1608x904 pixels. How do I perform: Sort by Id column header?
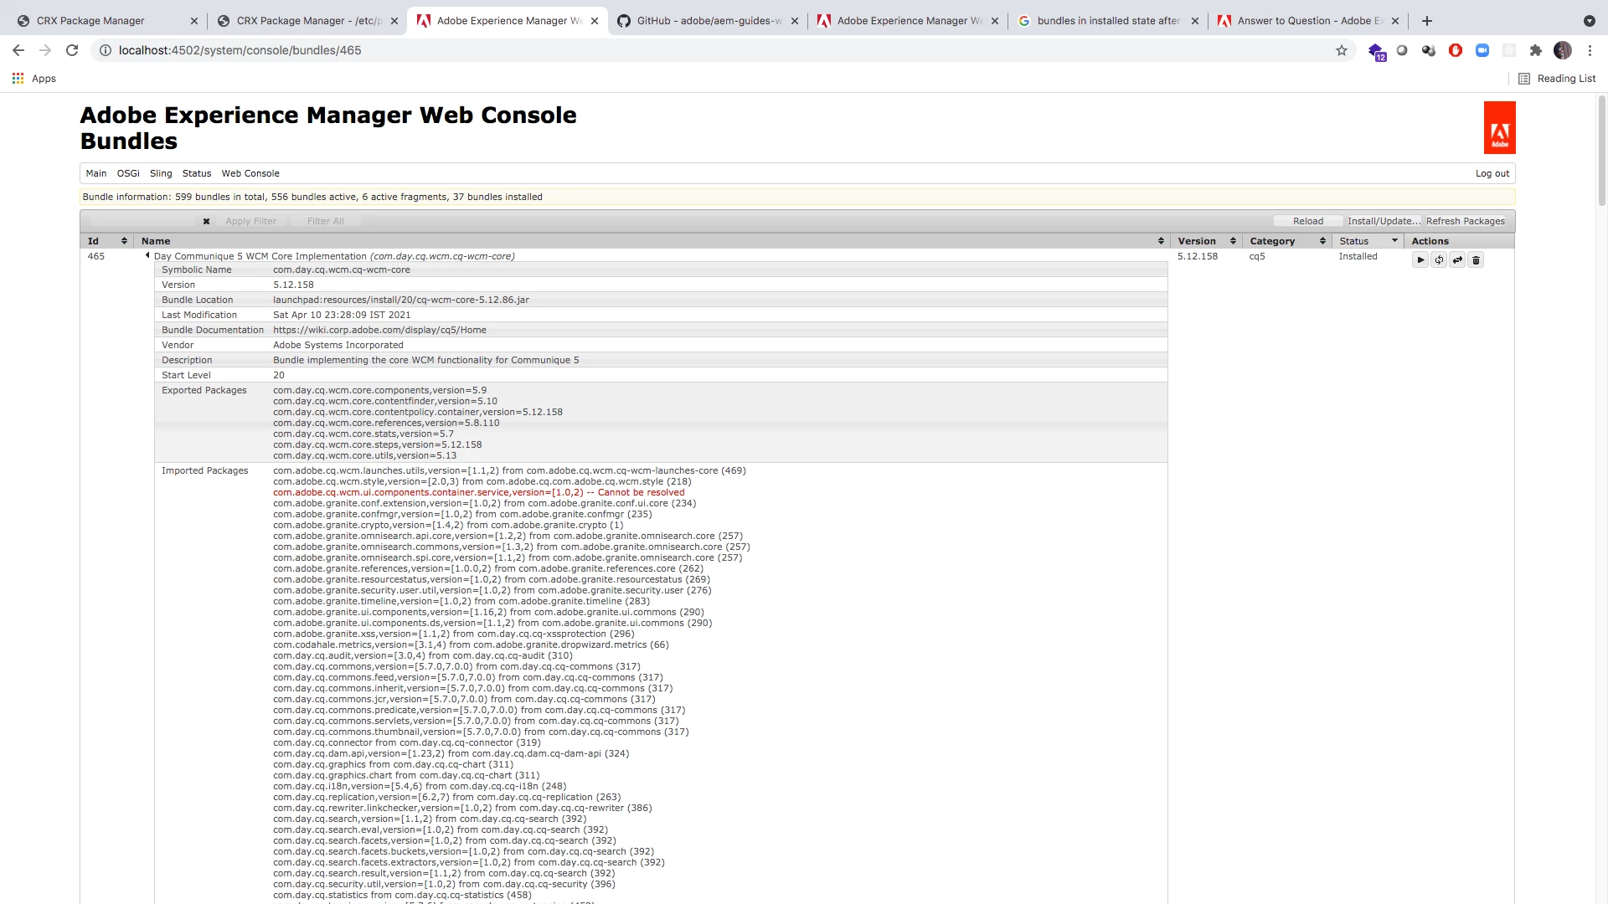[x=94, y=241]
